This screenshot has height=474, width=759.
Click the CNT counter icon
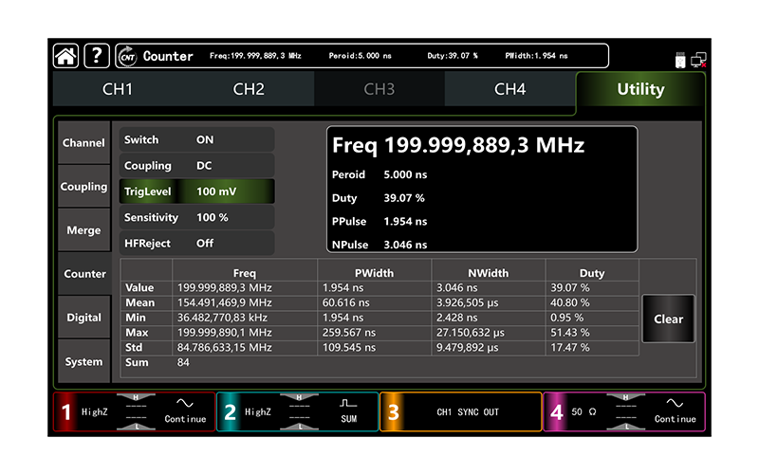126,56
